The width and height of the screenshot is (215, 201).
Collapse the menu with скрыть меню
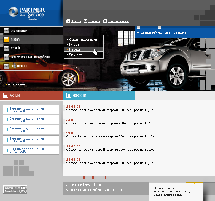click(x=15, y=84)
